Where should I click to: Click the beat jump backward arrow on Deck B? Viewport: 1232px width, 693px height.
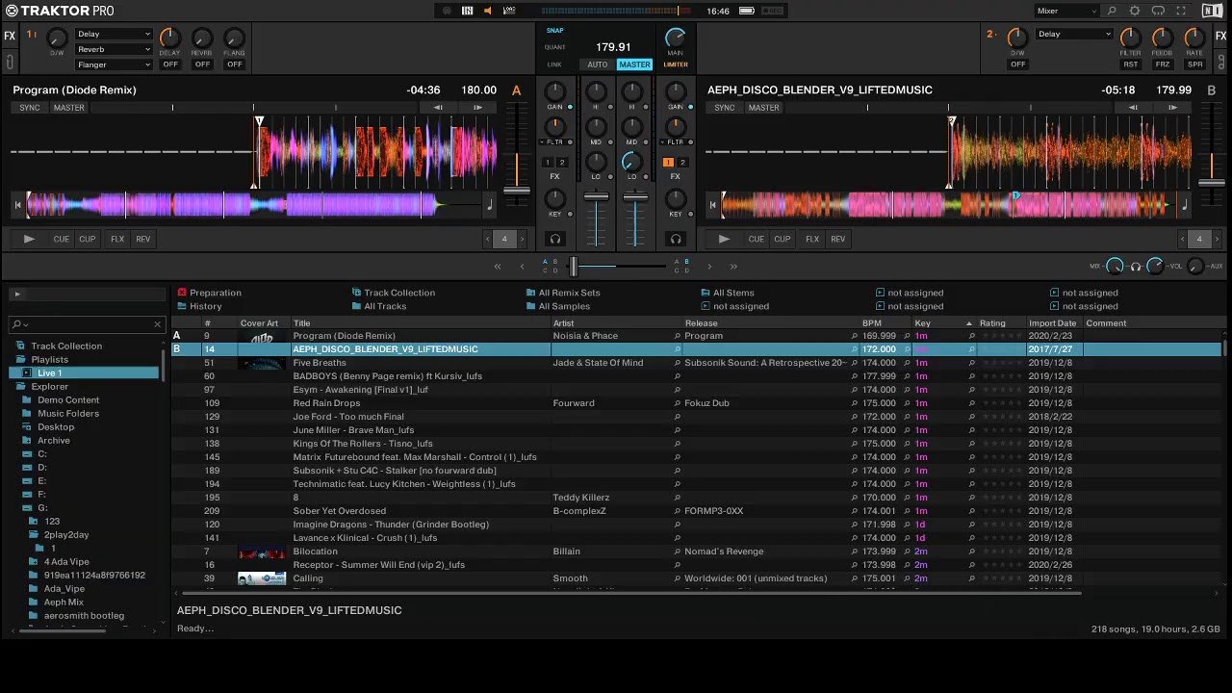(1133, 108)
